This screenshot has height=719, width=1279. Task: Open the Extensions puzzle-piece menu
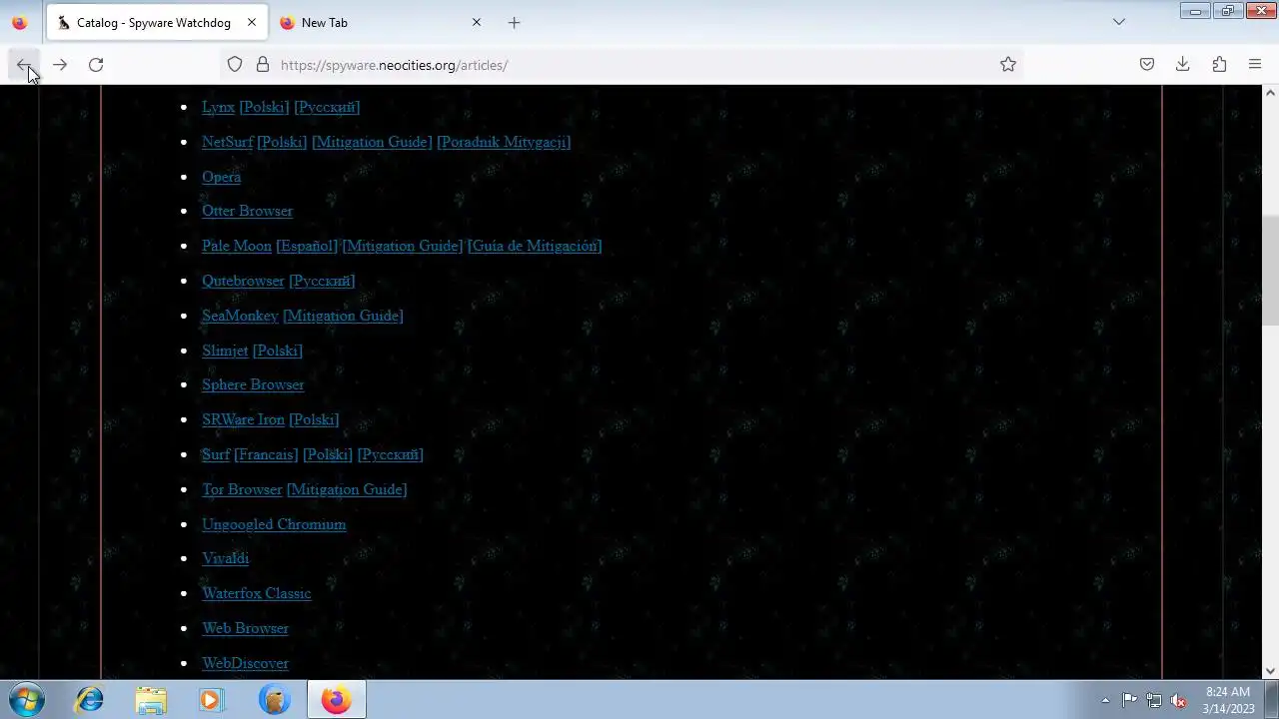[1219, 65]
